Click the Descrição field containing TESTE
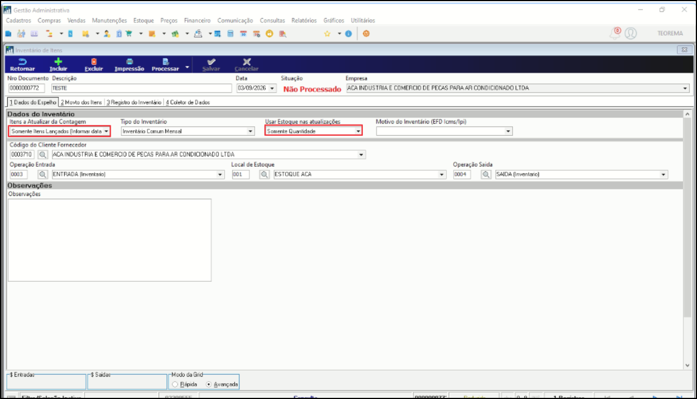697x399 pixels. 141,88
